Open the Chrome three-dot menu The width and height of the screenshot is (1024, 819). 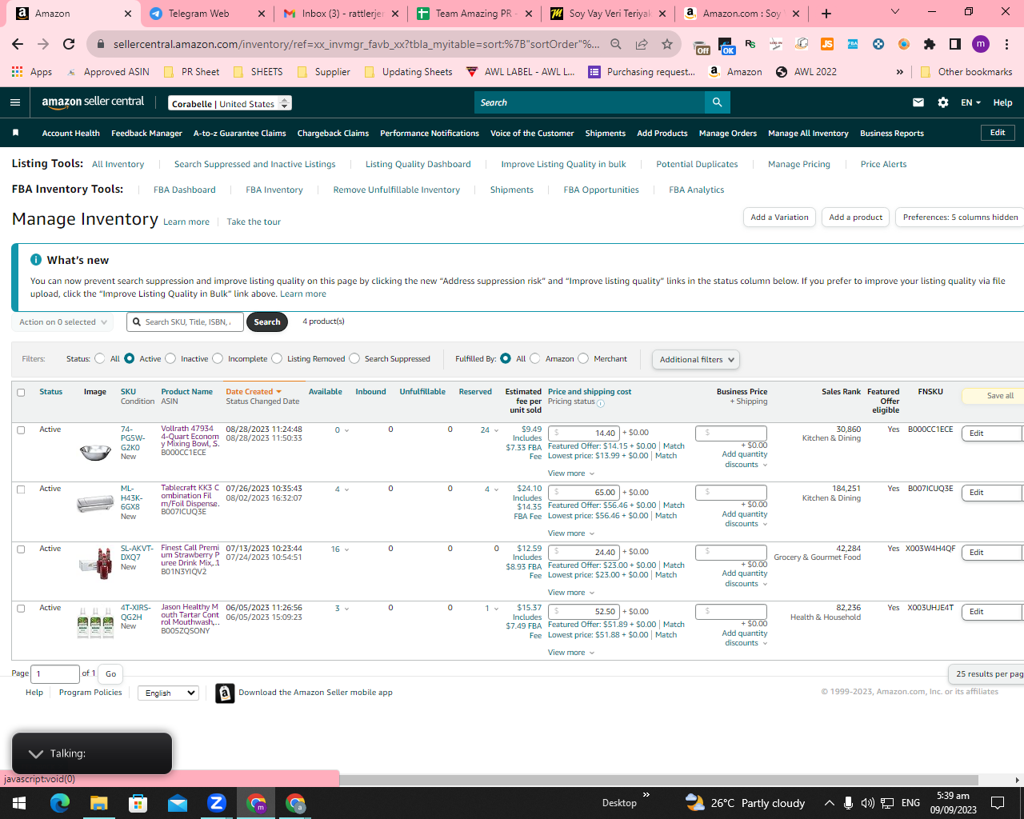pyautogui.click(x=1007, y=44)
